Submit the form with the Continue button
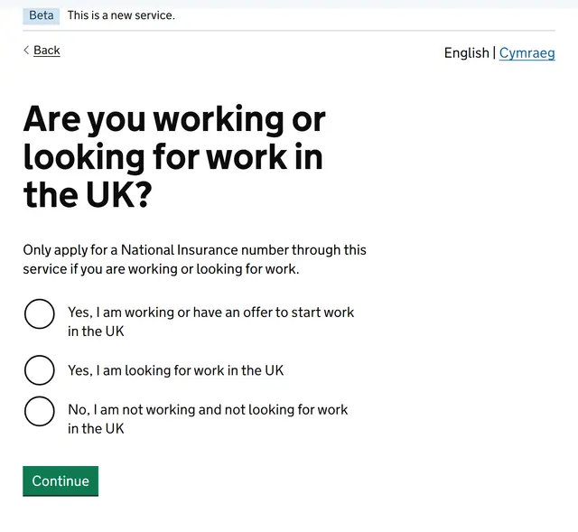Viewport: 578px width, 532px height. (x=61, y=481)
